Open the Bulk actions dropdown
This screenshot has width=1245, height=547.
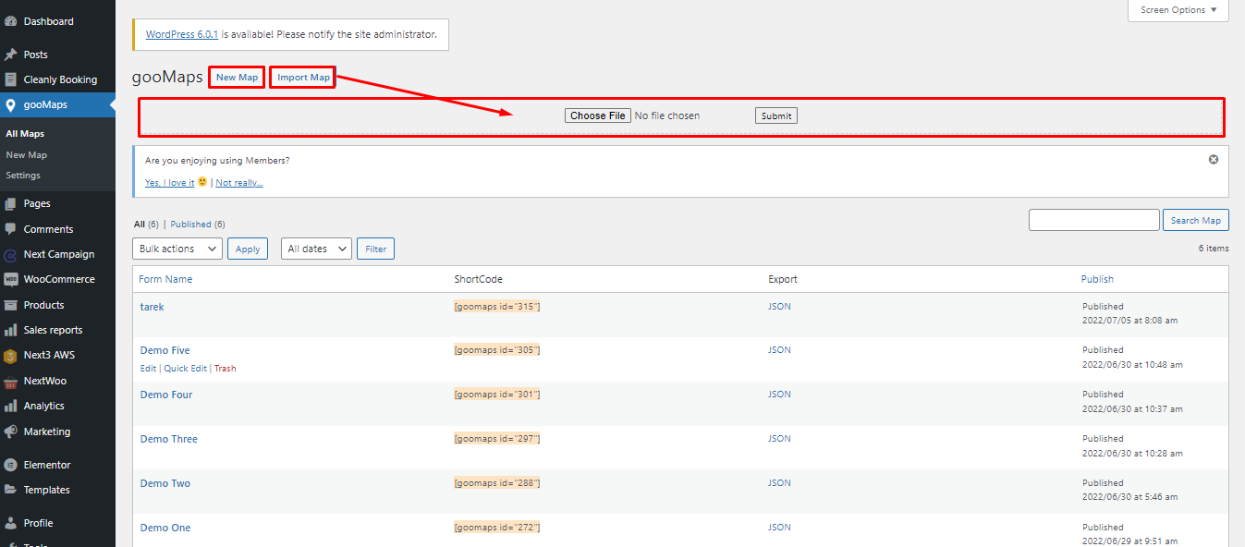(x=177, y=249)
